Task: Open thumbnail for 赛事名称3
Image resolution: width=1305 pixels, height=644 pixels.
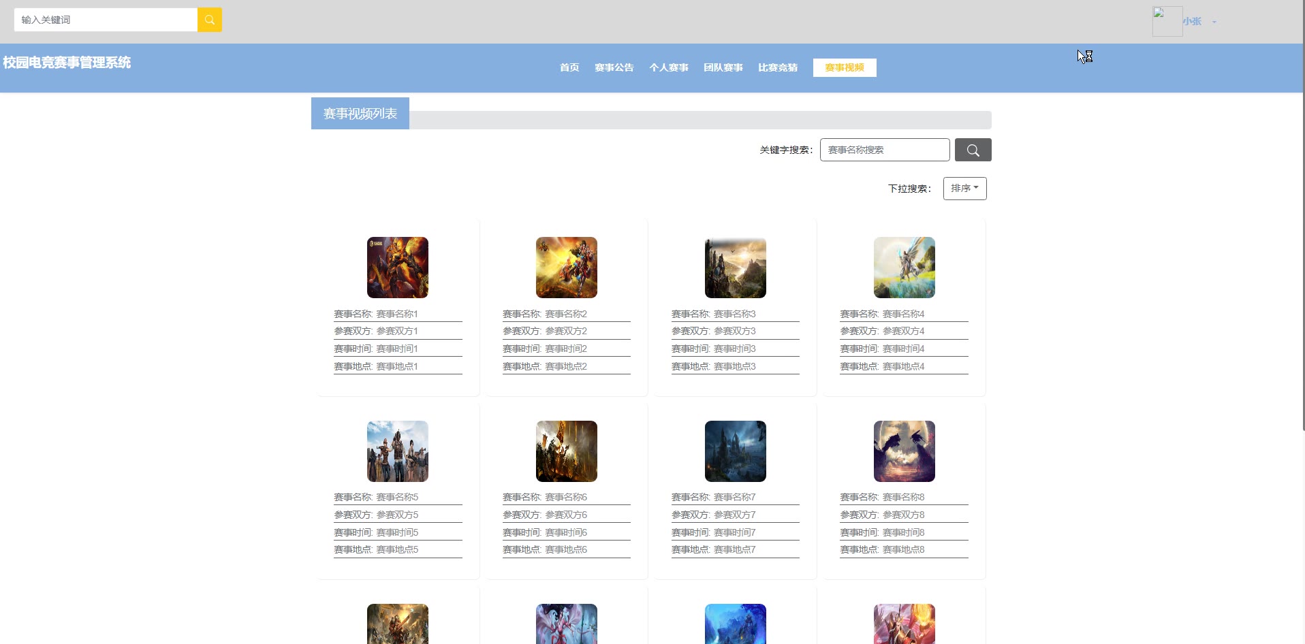Action: [736, 268]
